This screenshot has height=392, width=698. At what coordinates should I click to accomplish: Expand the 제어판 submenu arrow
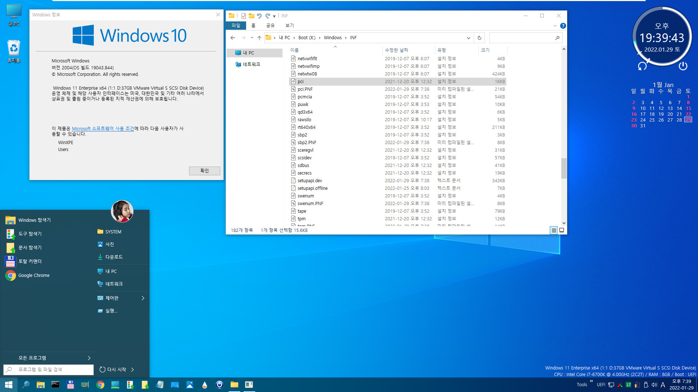(x=143, y=298)
